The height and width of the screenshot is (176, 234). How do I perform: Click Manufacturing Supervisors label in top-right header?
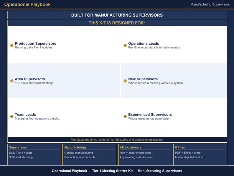click(x=210, y=4)
